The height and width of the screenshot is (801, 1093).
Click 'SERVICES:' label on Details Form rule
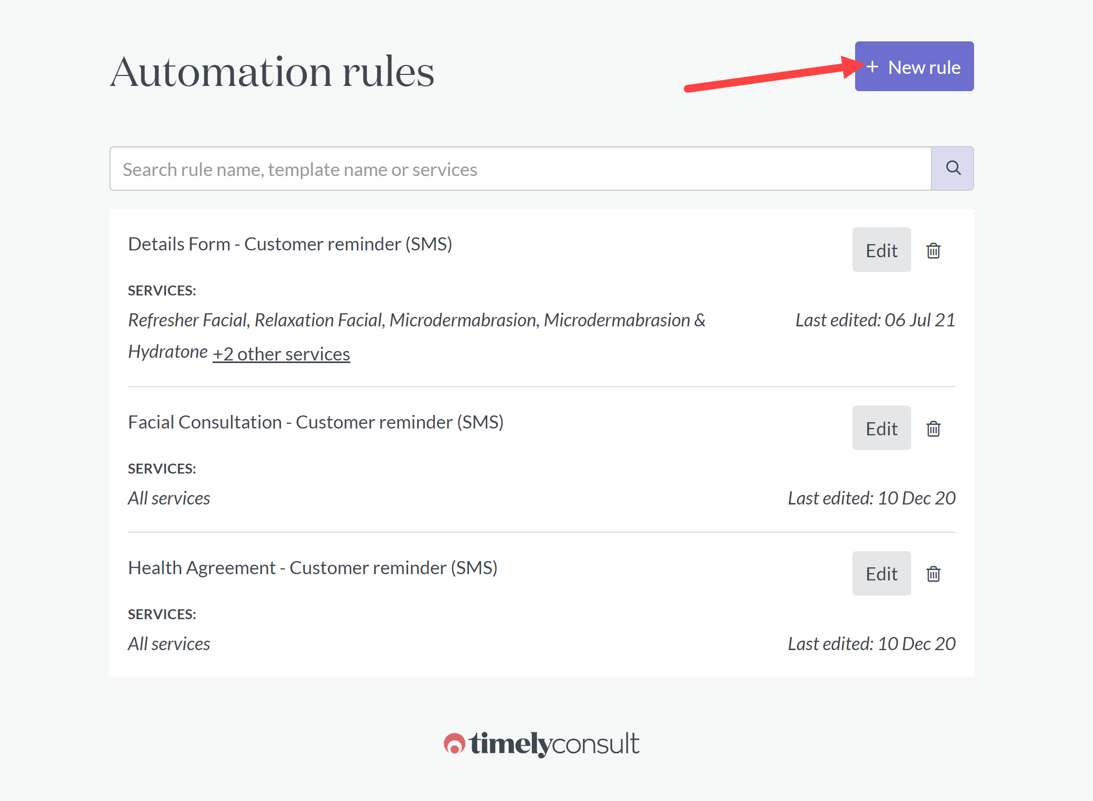tap(161, 290)
